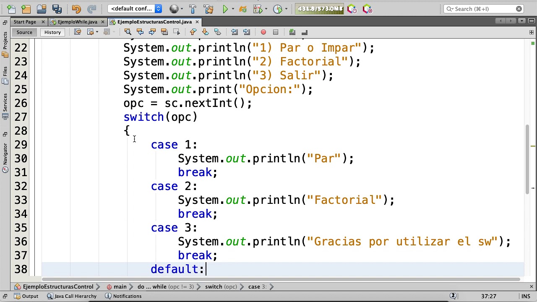The image size is (537, 302).
Task: Run the project with the green play button
Action: point(225,9)
